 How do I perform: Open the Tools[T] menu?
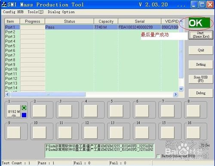[x=36, y=12]
